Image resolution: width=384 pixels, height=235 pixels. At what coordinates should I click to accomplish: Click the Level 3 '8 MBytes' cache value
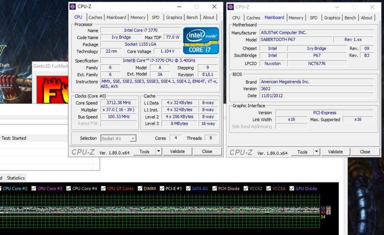tap(179, 123)
